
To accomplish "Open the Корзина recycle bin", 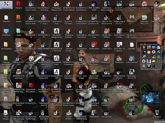I will [157, 114].
